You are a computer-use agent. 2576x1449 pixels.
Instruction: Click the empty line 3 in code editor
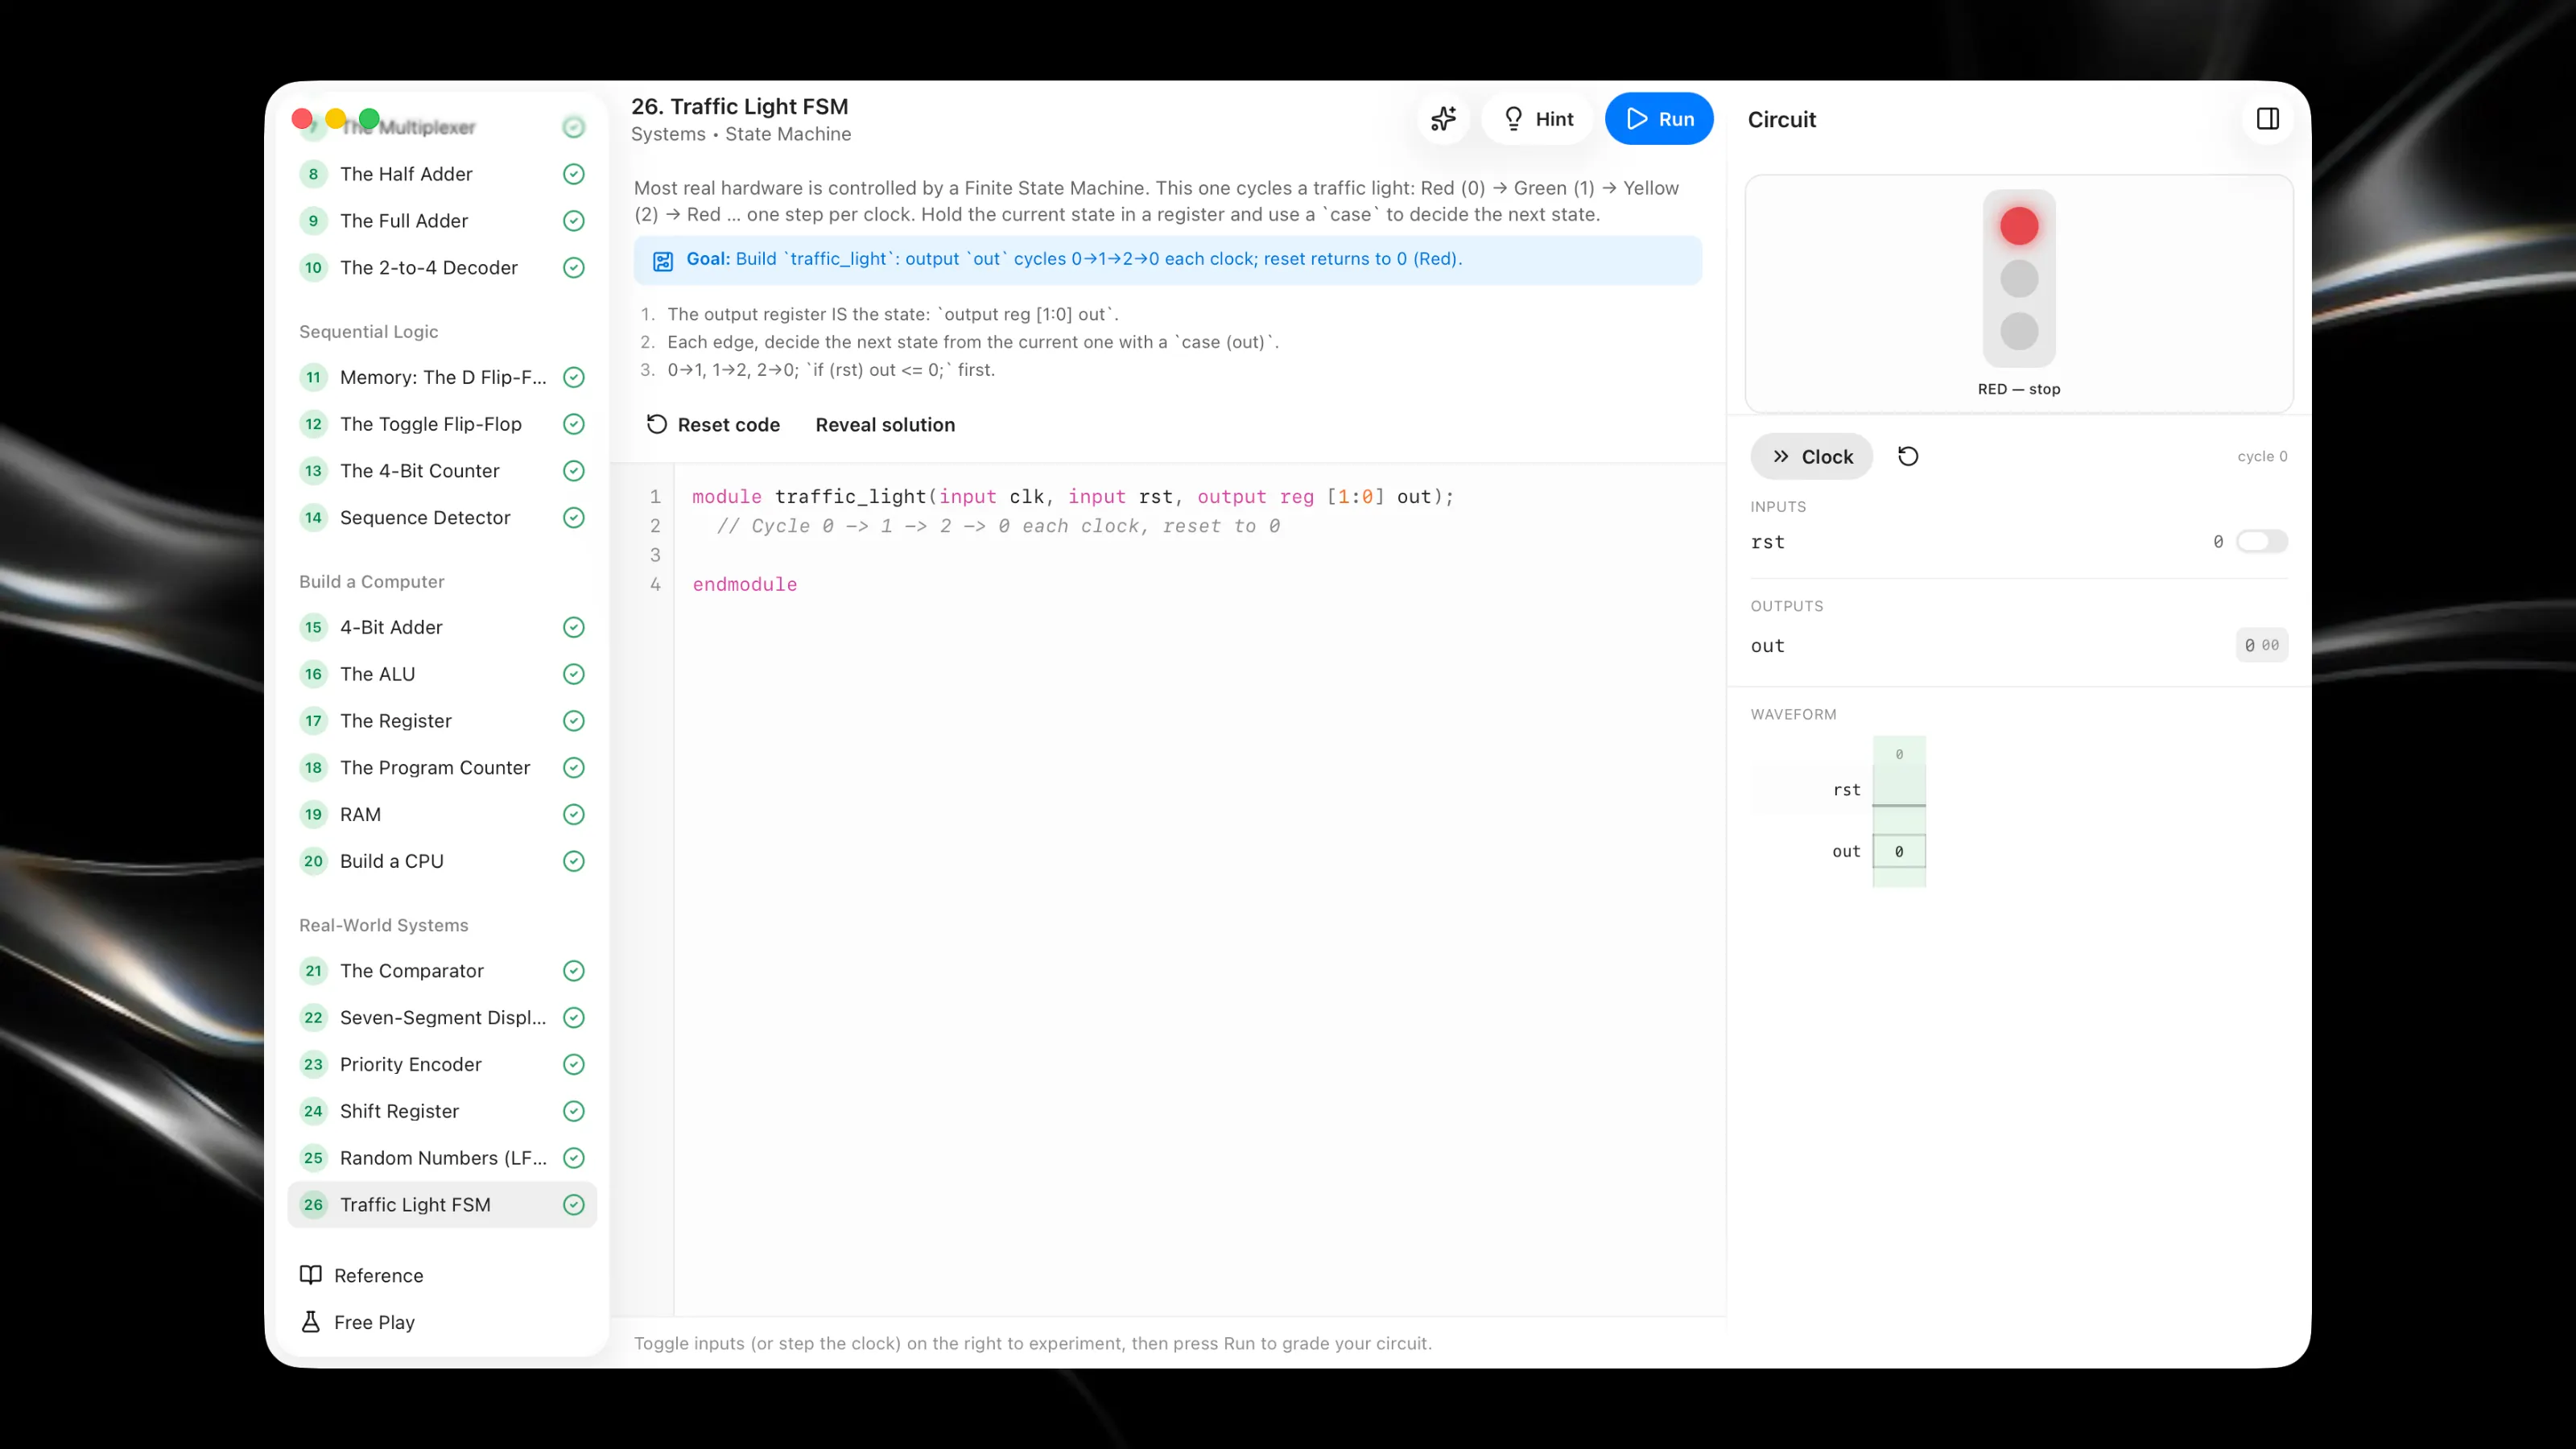click(x=1200, y=555)
